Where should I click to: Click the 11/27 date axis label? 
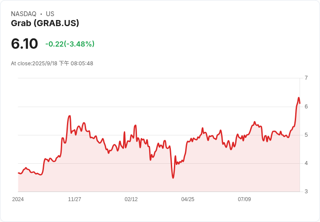pos(74,199)
